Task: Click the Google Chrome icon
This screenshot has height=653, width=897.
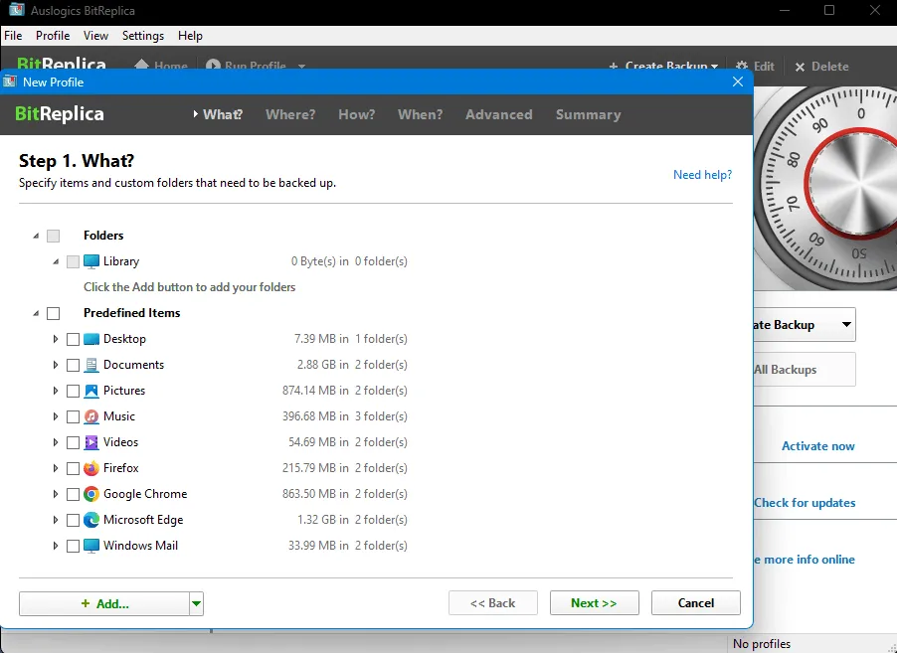Action: (91, 494)
